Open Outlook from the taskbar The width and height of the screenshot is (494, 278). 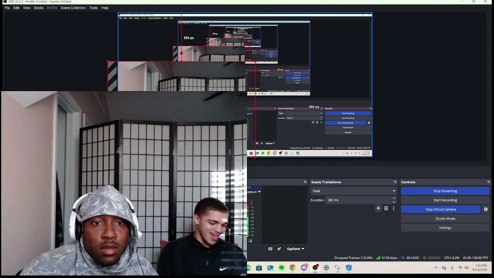pos(270,268)
